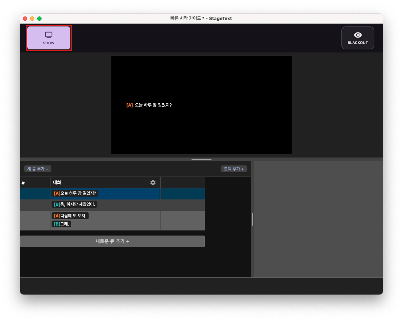The height and width of the screenshot is (321, 403).
Task: Open settings gear on the 대화 track
Action: point(153,182)
